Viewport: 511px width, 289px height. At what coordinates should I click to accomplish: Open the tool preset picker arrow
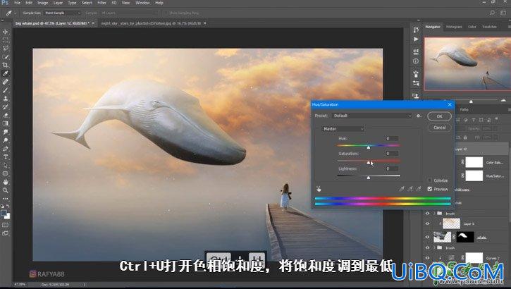pyautogui.click(x=15, y=13)
